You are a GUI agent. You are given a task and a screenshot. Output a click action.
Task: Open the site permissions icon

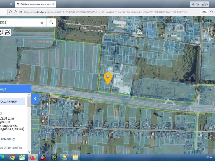coord(21,12)
